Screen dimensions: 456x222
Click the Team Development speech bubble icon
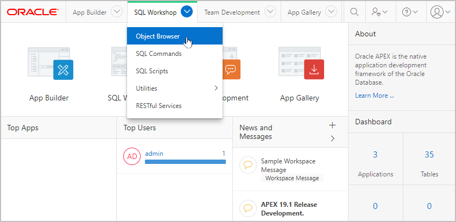click(x=231, y=69)
